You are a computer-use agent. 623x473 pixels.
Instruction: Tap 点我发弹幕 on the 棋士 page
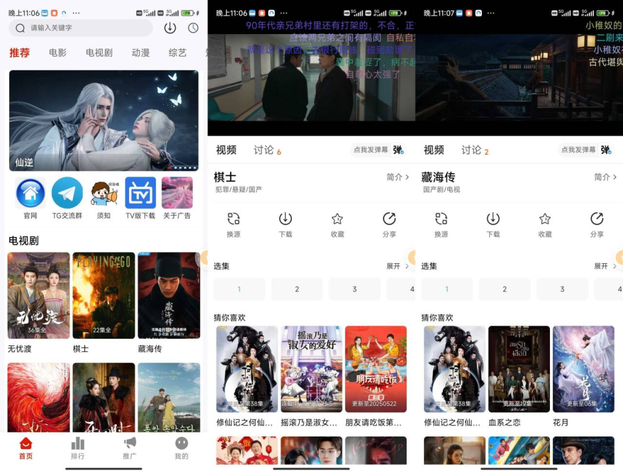pos(371,150)
